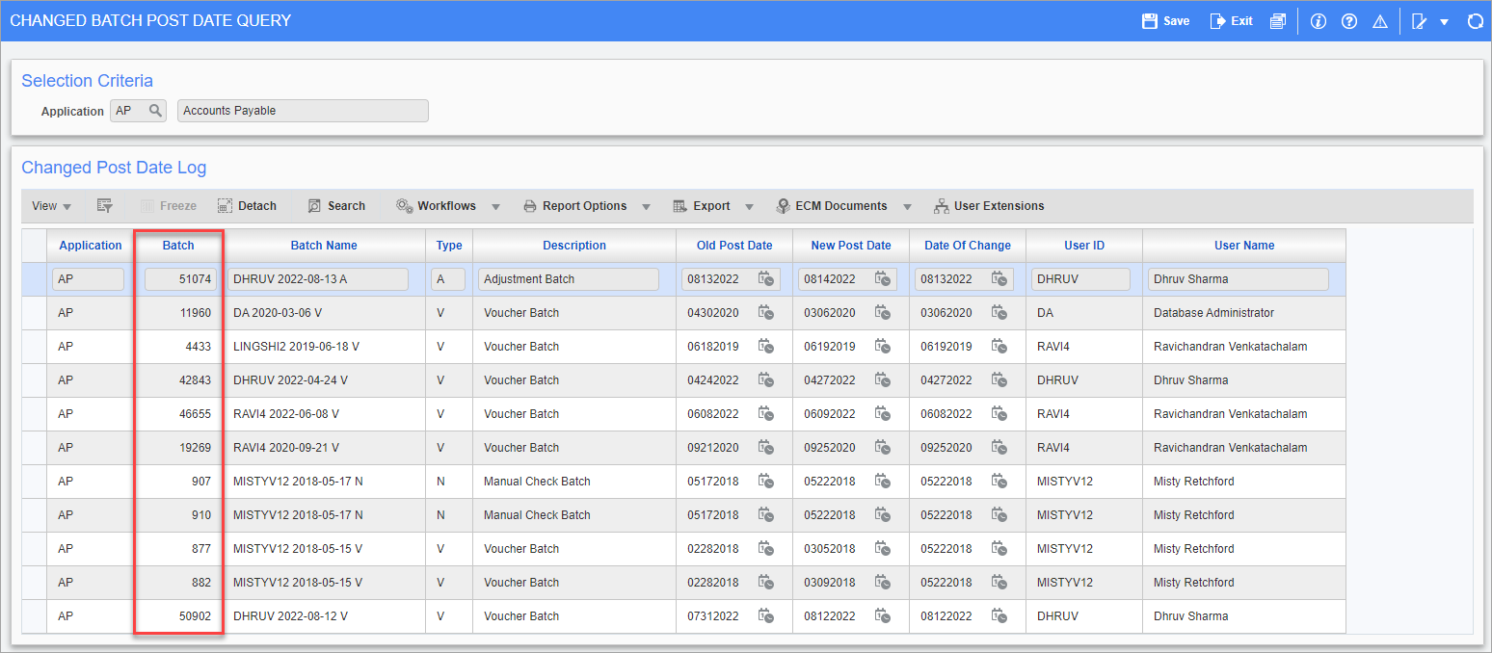Open the Workflows menu

[436, 206]
